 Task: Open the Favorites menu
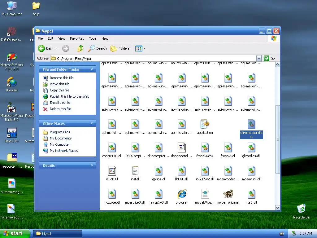77,38
